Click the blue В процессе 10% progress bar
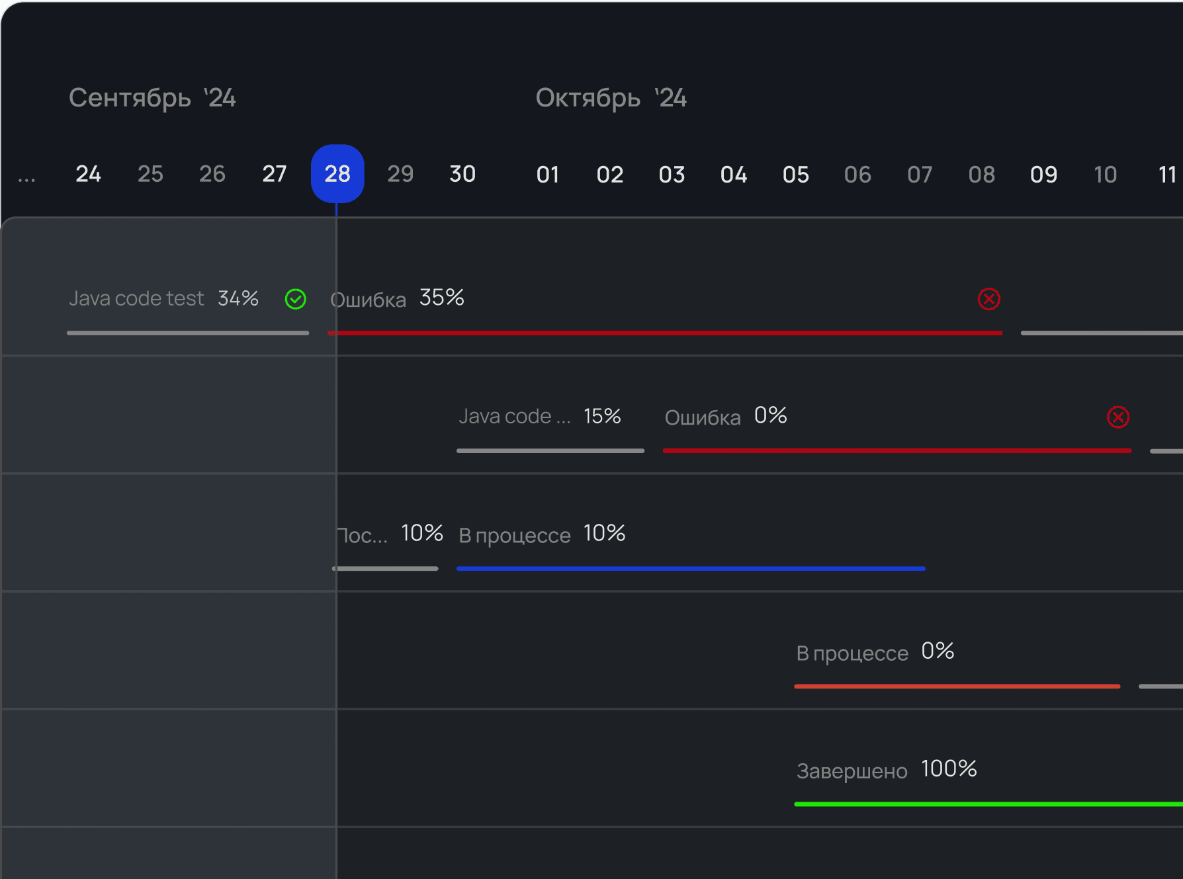 [x=690, y=568]
